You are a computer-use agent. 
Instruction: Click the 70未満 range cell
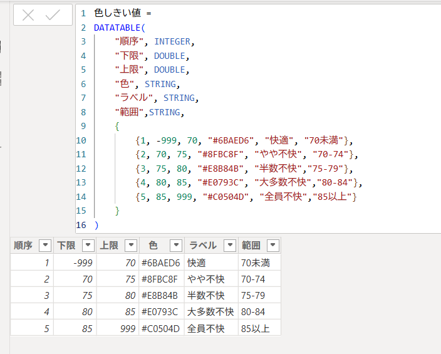259,263
